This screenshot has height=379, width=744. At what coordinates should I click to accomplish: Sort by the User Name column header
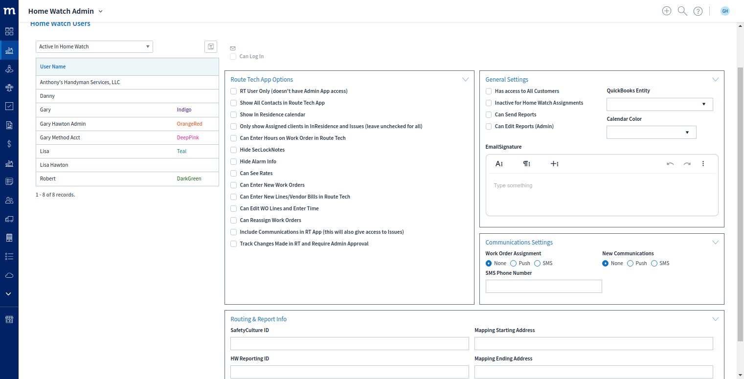click(x=53, y=67)
